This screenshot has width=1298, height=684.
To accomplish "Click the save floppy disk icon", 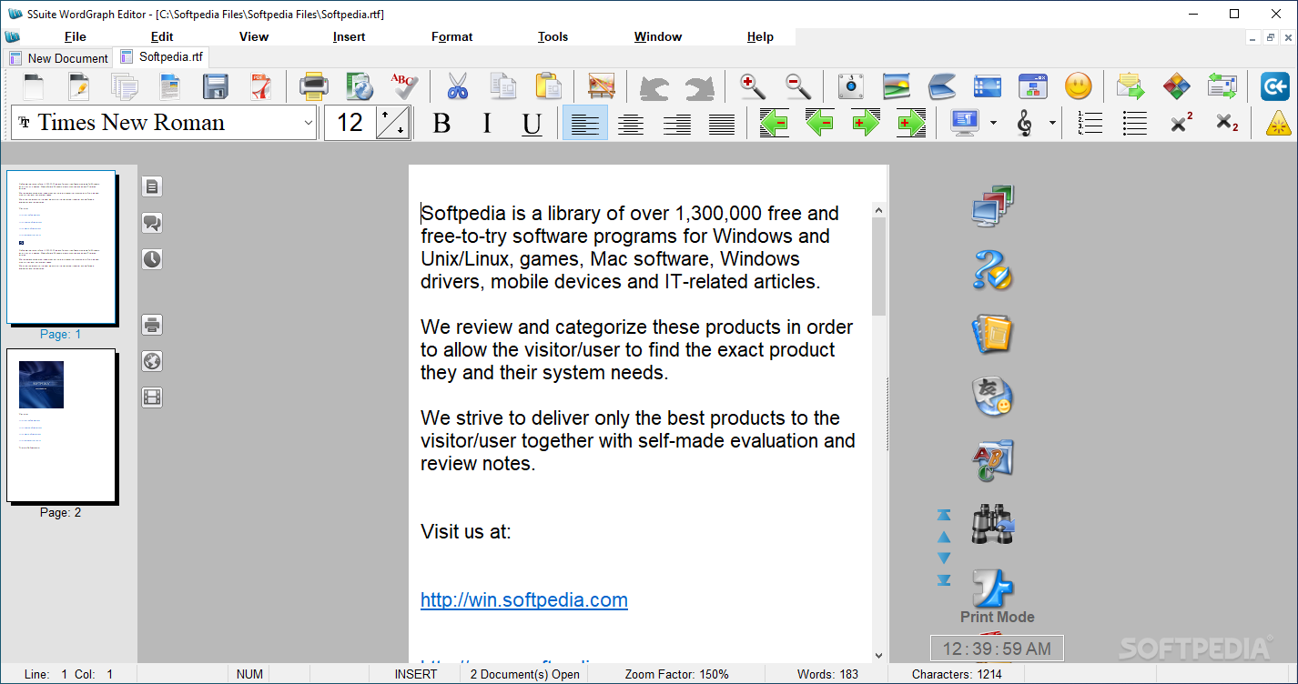I will (x=216, y=86).
